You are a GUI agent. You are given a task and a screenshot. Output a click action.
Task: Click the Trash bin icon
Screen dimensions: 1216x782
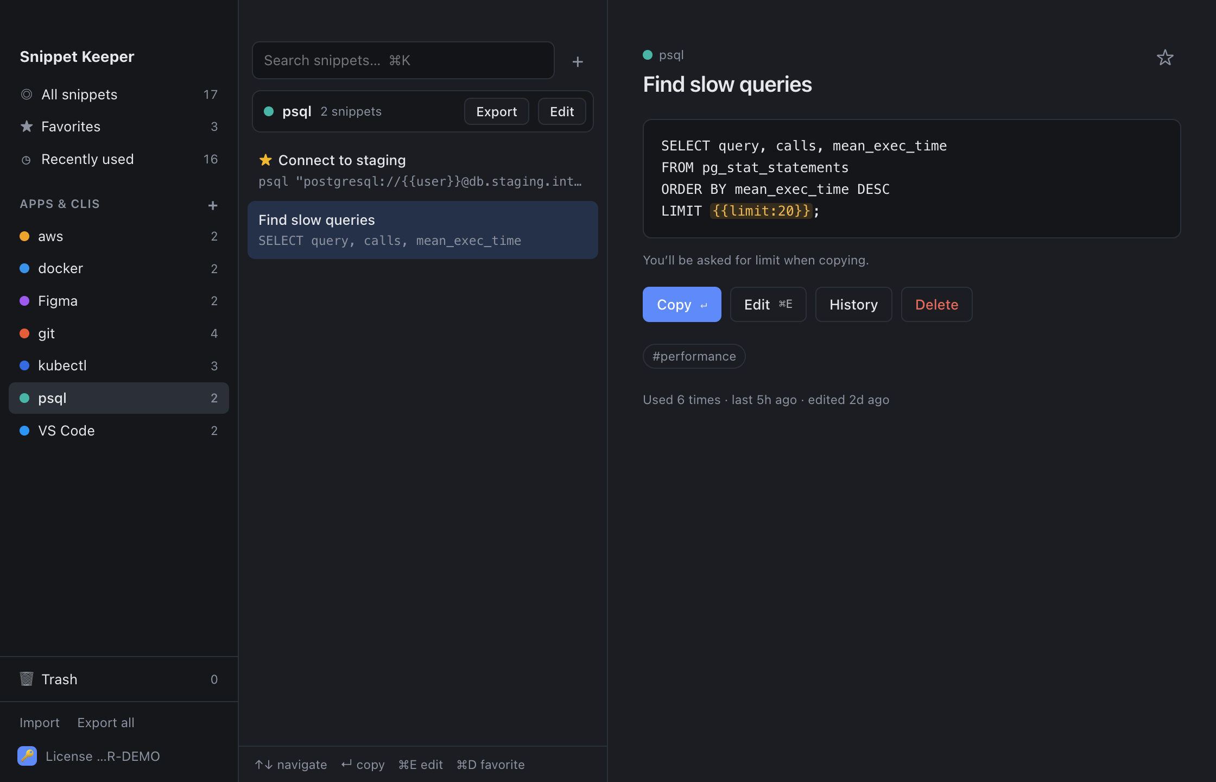point(27,679)
